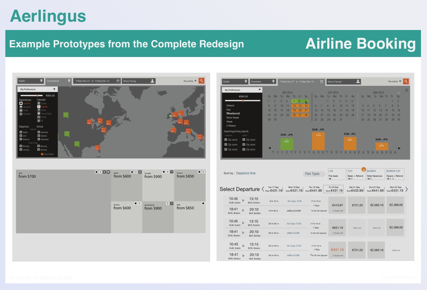Click the orange badge on FLEX fare

(364, 169)
